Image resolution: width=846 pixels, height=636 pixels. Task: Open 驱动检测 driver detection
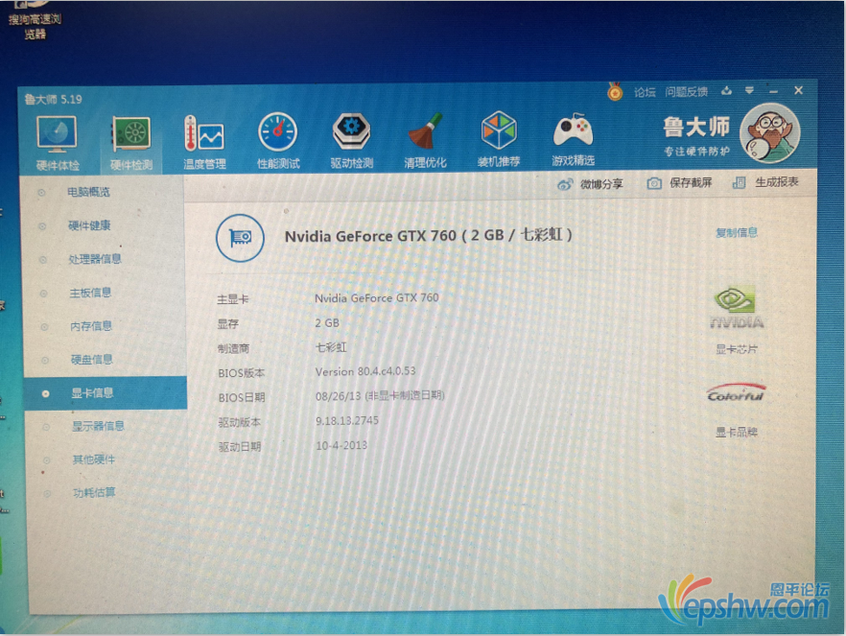351,140
